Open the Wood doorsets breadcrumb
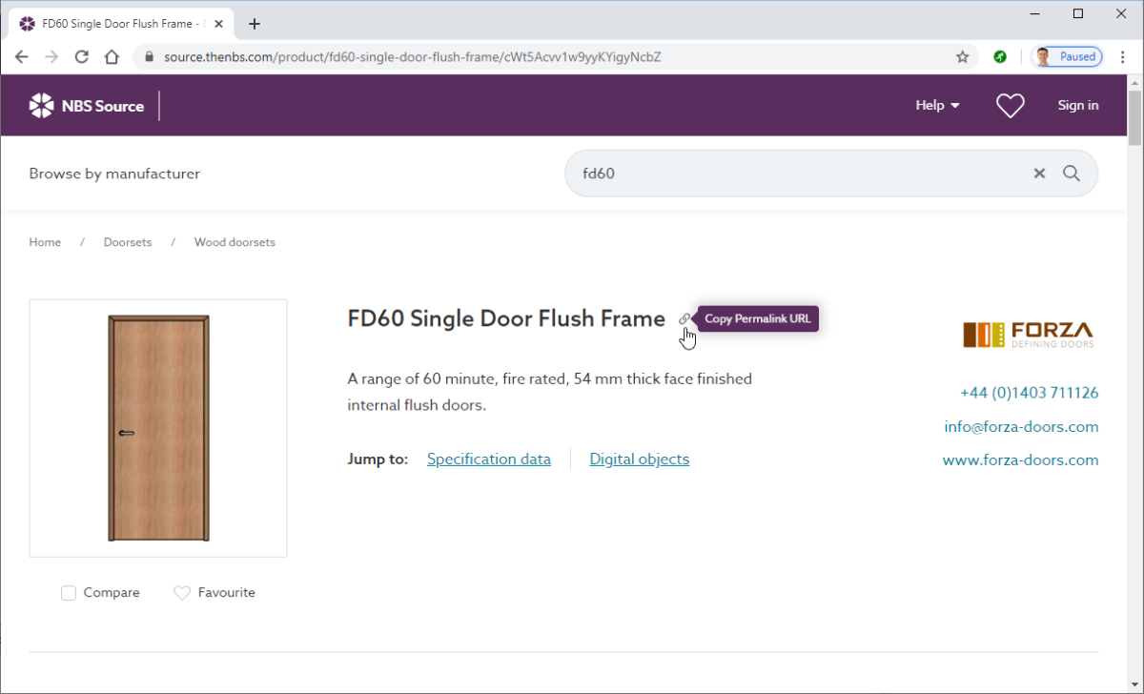This screenshot has width=1144, height=694. pos(235,242)
